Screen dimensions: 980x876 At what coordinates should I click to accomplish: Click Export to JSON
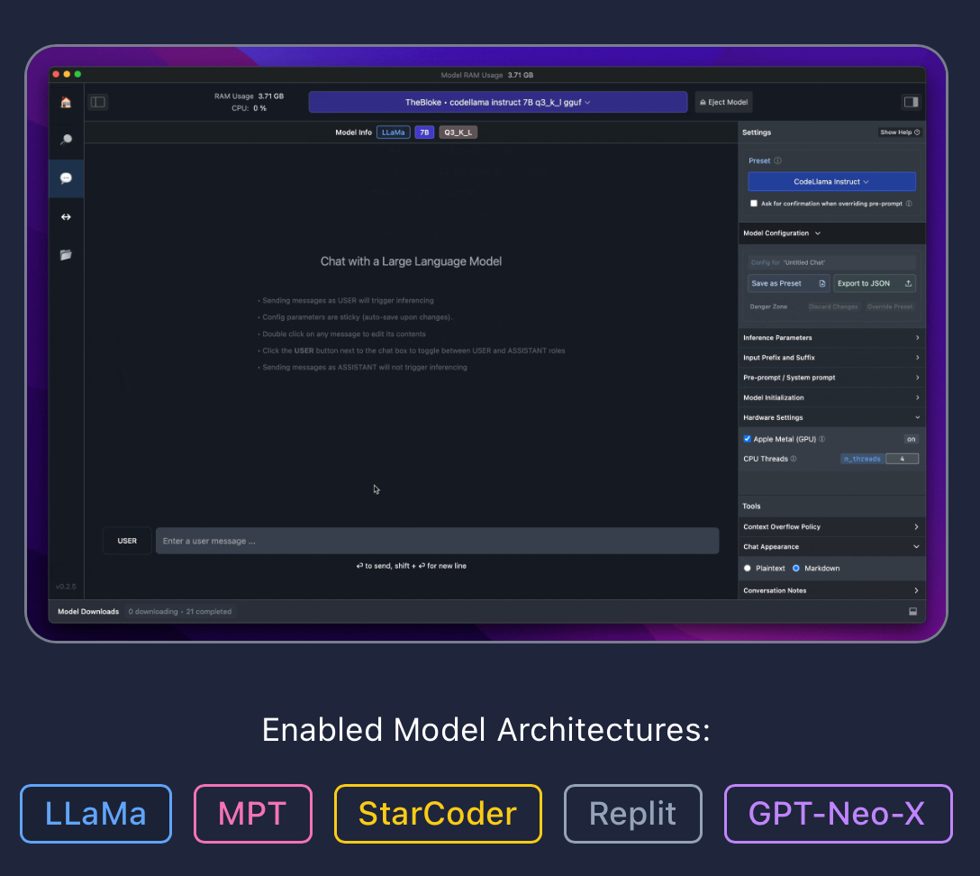click(x=875, y=283)
